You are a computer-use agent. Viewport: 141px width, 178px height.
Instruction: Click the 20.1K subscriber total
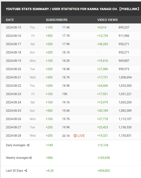pyautogui.click(x=66, y=136)
